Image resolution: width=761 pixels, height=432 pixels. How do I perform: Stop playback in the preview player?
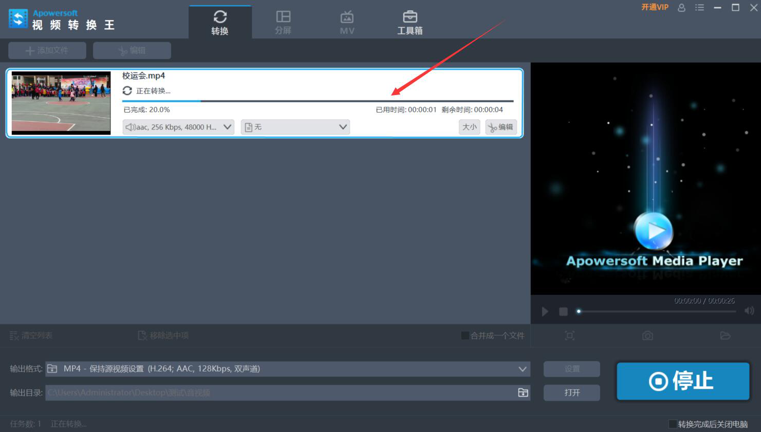click(x=563, y=311)
